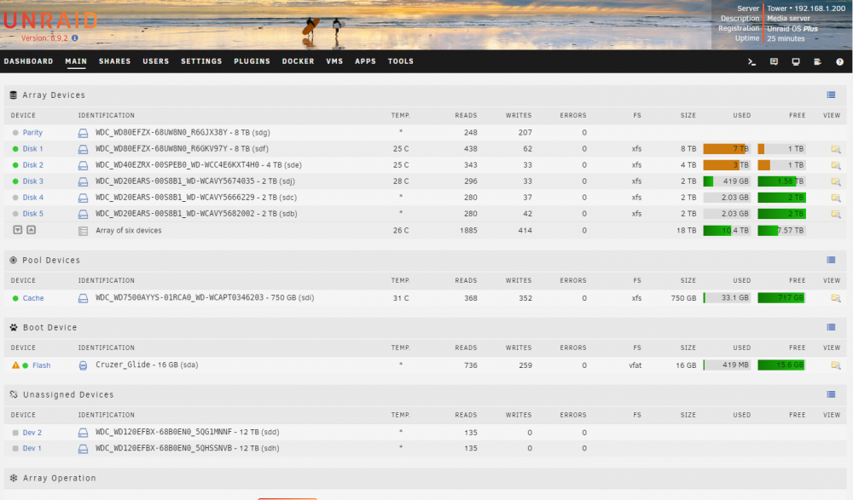Toggle Pool Devices section view icon
Screen dimensions: 853x500
tap(831, 260)
